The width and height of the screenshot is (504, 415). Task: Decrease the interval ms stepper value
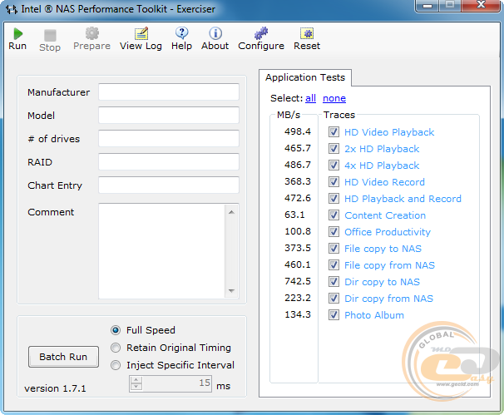click(136, 387)
